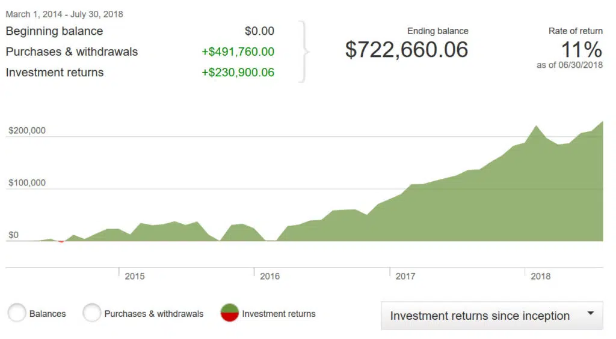The image size is (616, 339).
Task: Click the March 1, 2014 - July 30, 2018 date range
Action: coord(64,14)
